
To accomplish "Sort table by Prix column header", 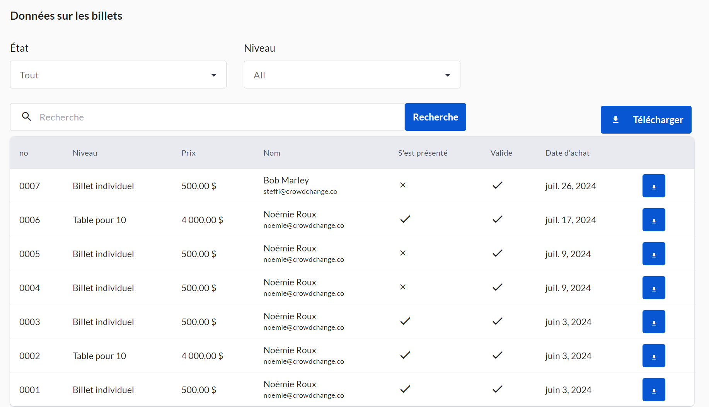I will point(188,153).
